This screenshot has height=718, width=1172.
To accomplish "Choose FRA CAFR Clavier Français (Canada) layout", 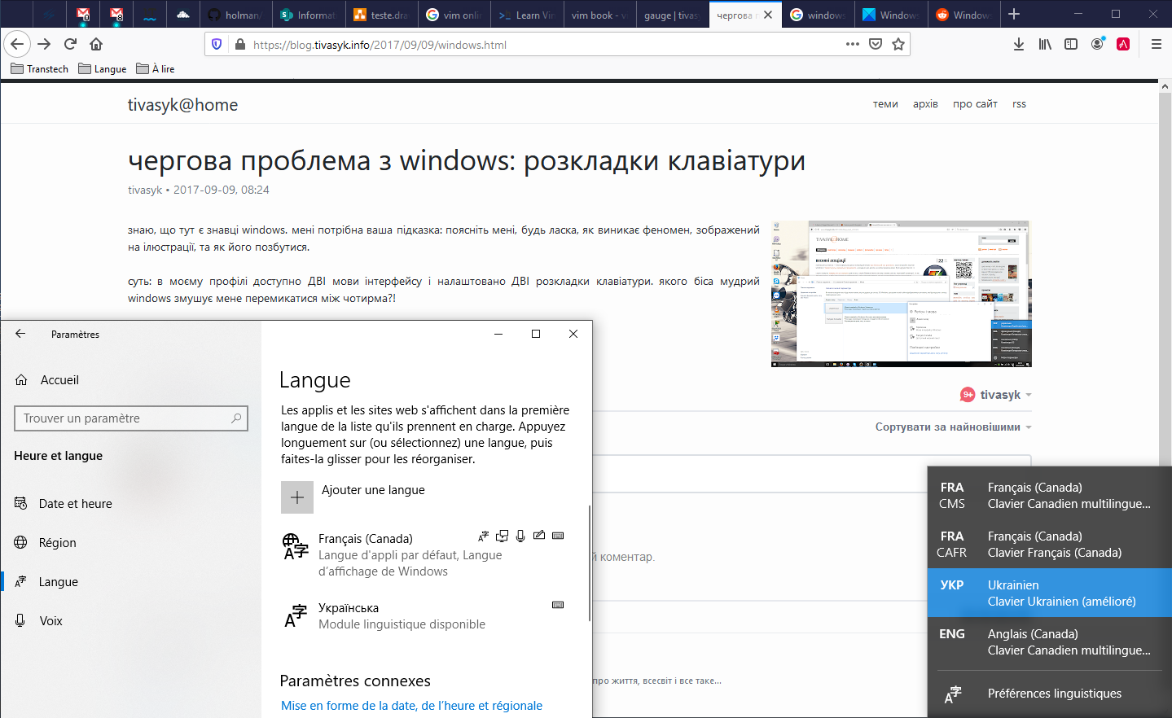I will [x=1050, y=544].
